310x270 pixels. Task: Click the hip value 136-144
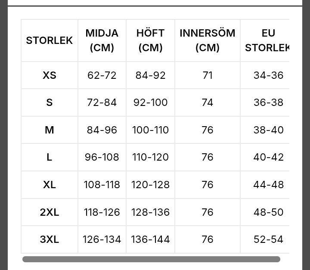(x=150, y=239)
